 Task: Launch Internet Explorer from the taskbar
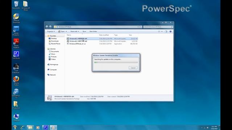click(x=22, y=127)
